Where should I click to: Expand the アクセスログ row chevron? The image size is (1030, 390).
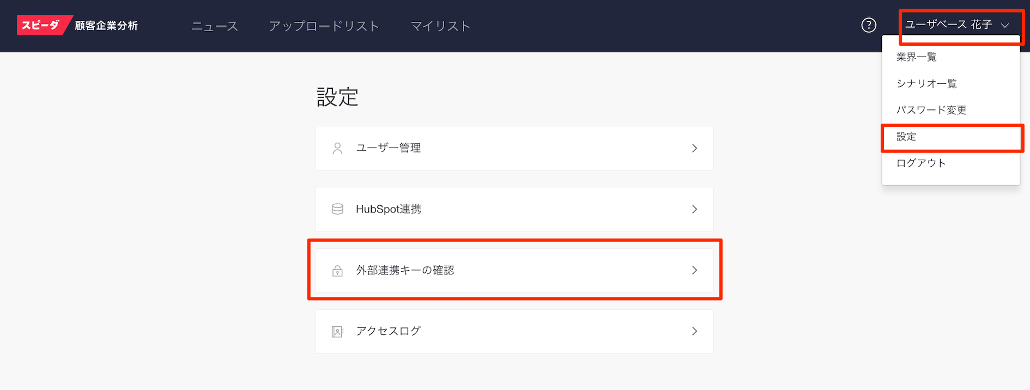[x=694, y=331]
